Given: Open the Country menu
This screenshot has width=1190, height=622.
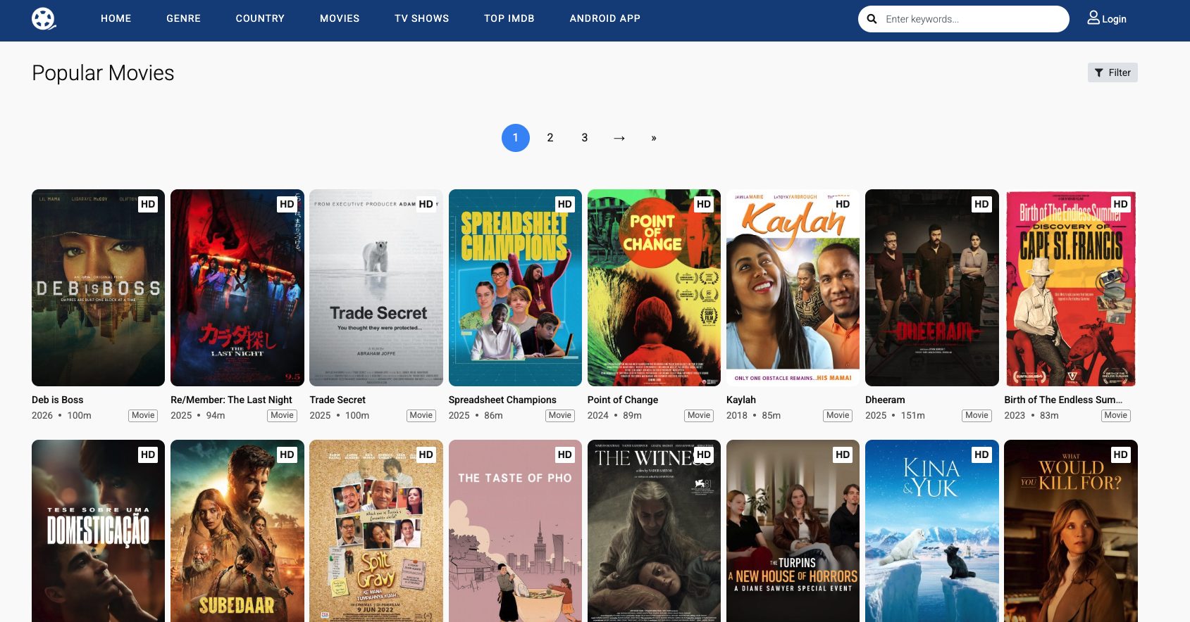Looking at the screenshot, I should coord(260,18).
